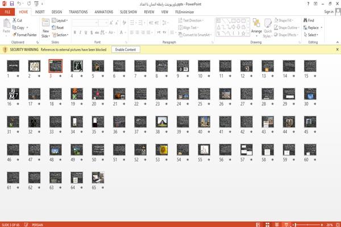Screen dimensions: 341x227
Task: Open the font name combo box
Action: click(x=85, y=23)
